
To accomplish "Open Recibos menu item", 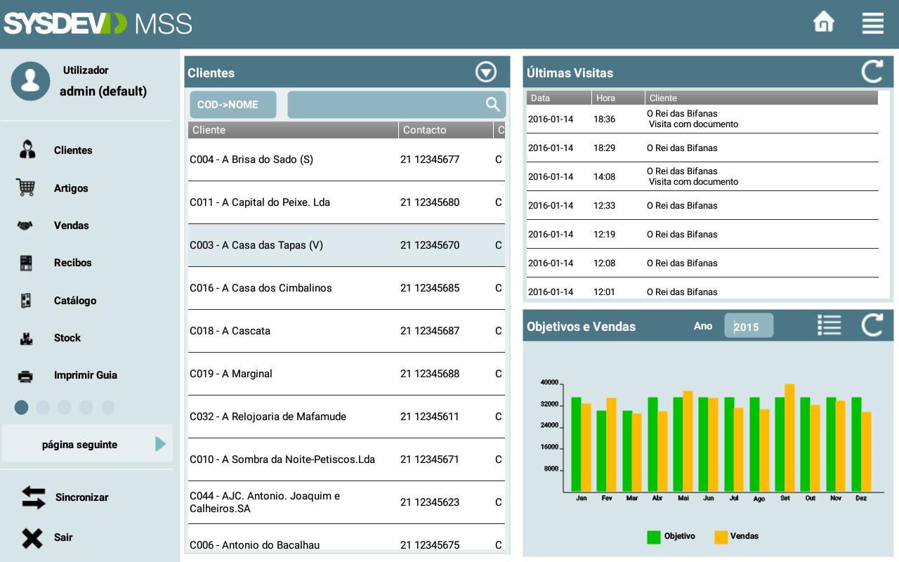I will (x=73, y=263).
